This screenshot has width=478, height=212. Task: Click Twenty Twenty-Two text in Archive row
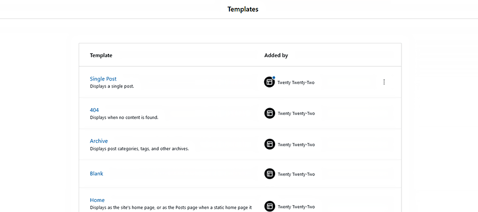click(x=296, y=145)
